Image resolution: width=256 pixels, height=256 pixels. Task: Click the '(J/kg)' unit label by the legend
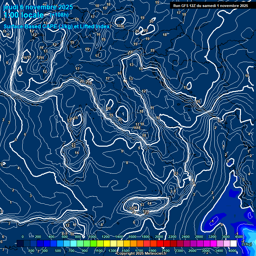(247, 244)
